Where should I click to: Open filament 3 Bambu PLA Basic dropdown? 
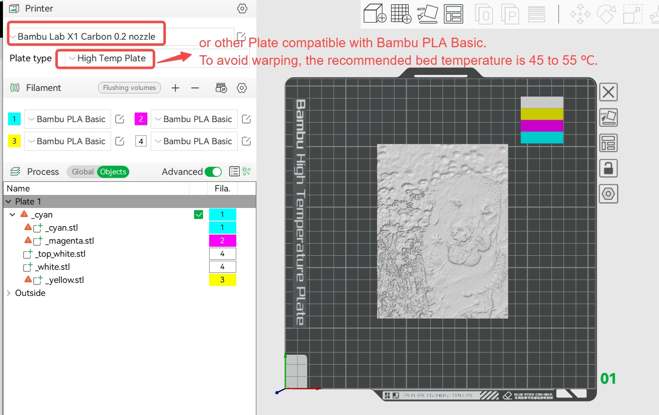tap(67, 141)
